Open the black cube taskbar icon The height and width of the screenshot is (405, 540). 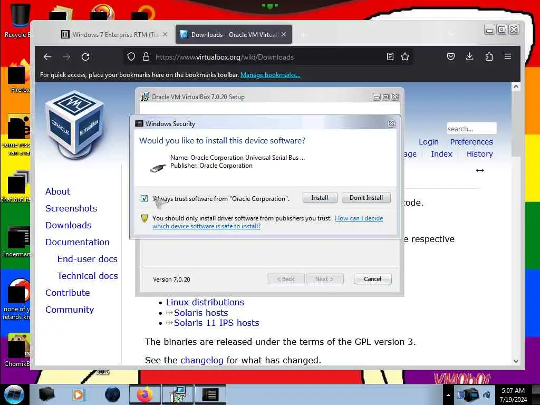[47, 394]
